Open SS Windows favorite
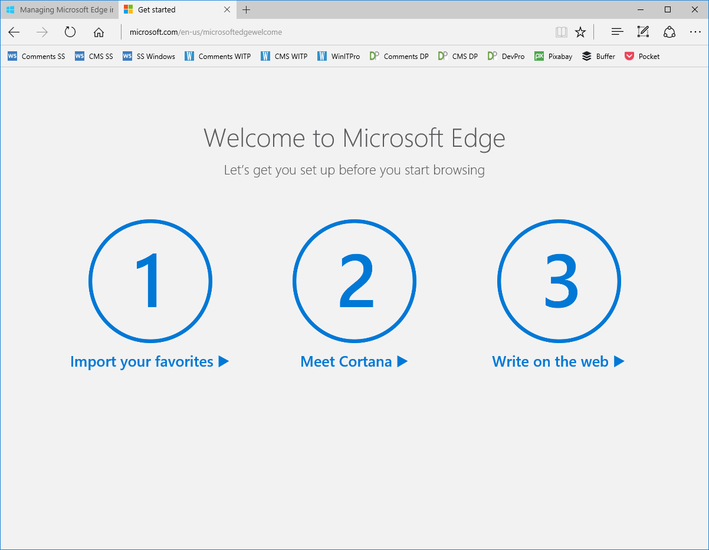The image size is (709, 550). tap(149, 57)
